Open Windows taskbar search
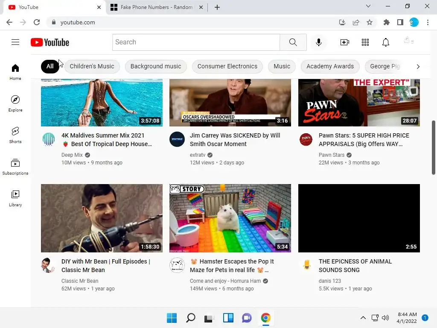 click(x=191, y=318)
